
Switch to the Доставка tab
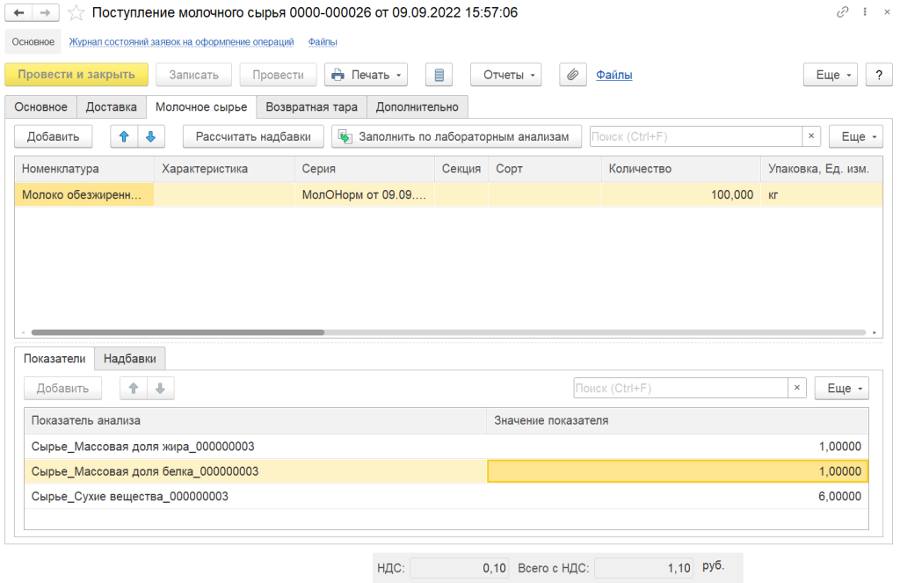112,106
